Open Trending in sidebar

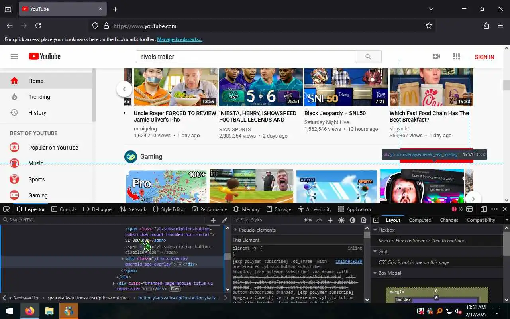point(39,97)
